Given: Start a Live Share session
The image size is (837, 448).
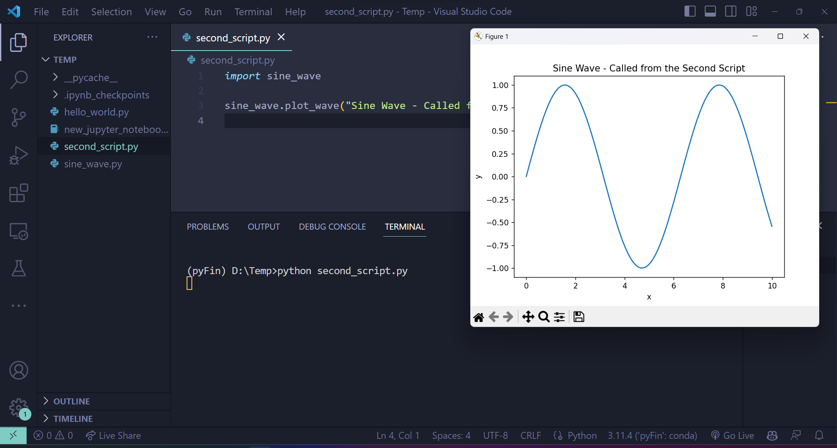Looking at the screenshot, I should 113,435.
